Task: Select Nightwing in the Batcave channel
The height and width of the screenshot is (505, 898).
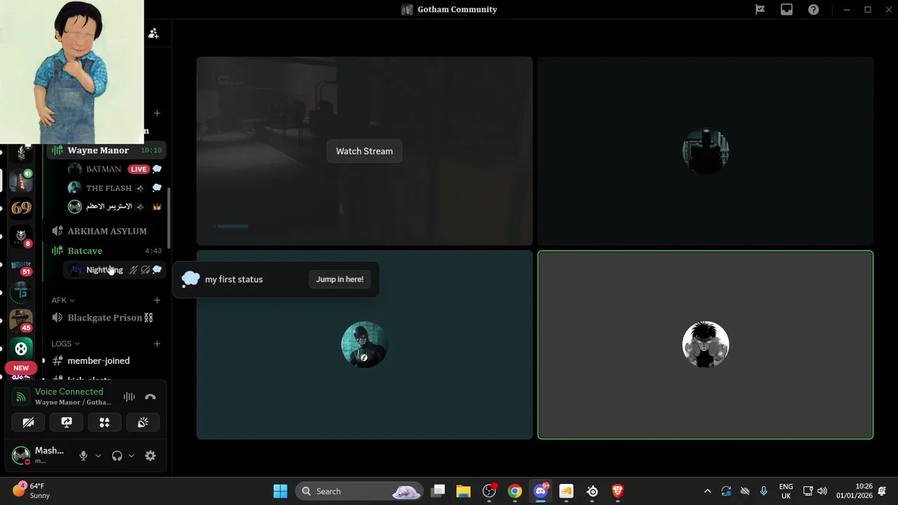Action: 104,270
